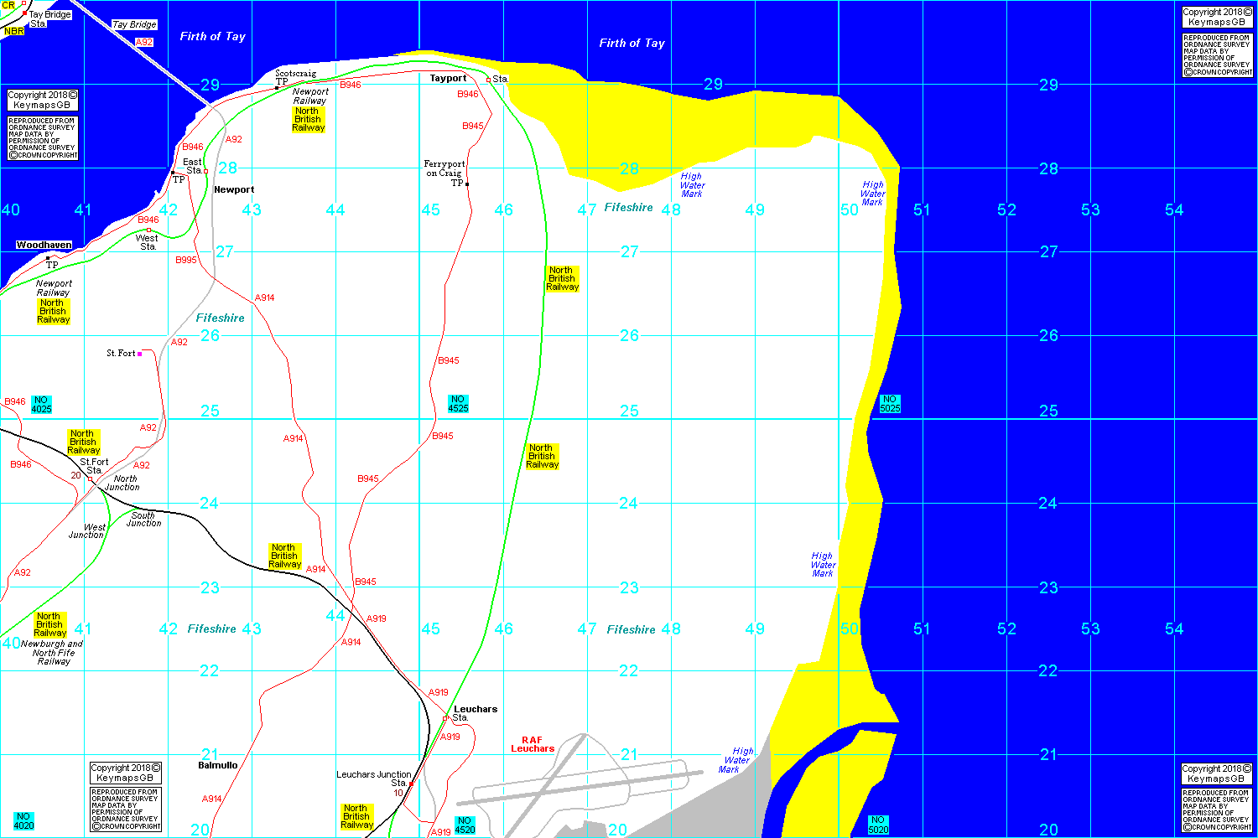
Task: Open the NO 4025 map tile
Action: pos(41,405)
